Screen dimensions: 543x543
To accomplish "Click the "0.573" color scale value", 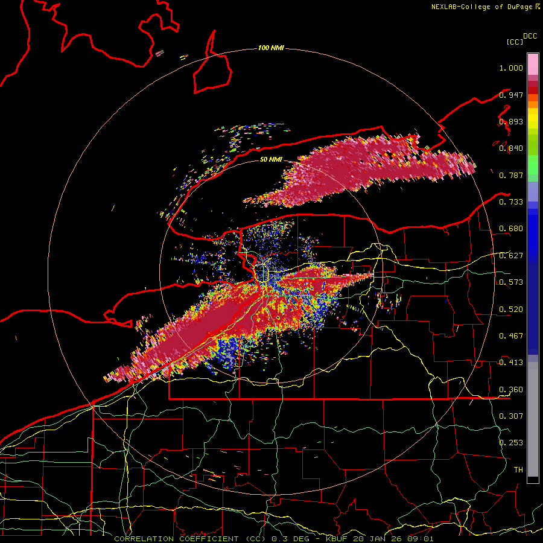I will point(511,282).
